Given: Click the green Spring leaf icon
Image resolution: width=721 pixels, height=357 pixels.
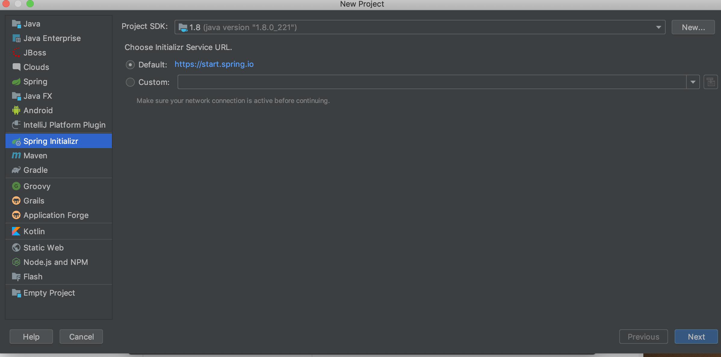Looking at the screenshot, I should click(16, 82).
